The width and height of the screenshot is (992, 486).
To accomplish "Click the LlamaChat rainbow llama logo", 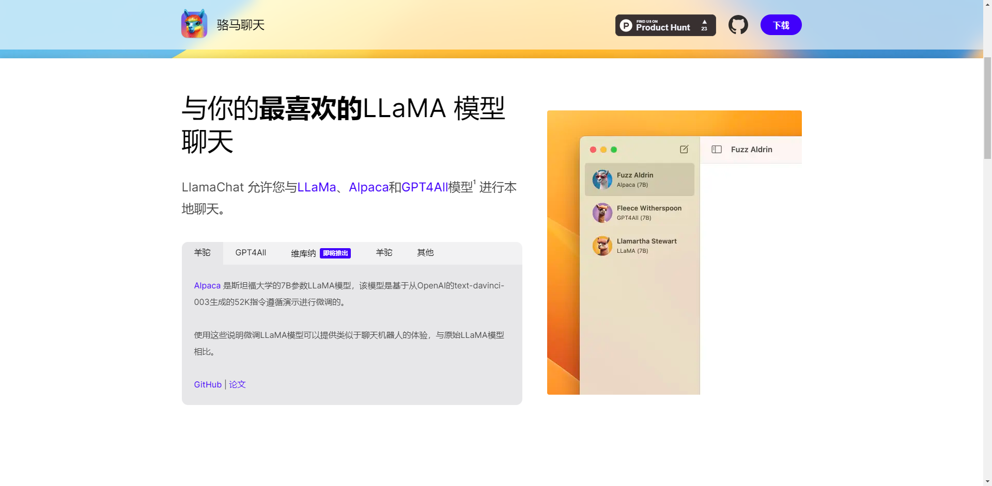I will pyautogui.click(x=194, y=24).
